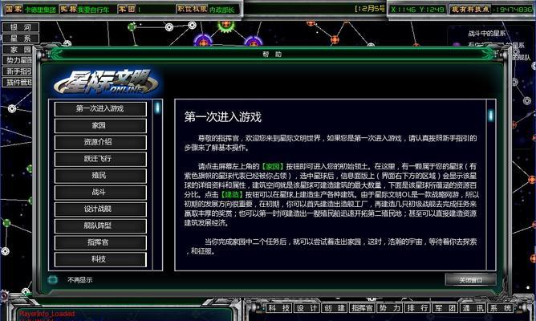Screen dimensions: 536x321
Task: Open the 指挥官 help topic
Action: click(x=100, y=242)
